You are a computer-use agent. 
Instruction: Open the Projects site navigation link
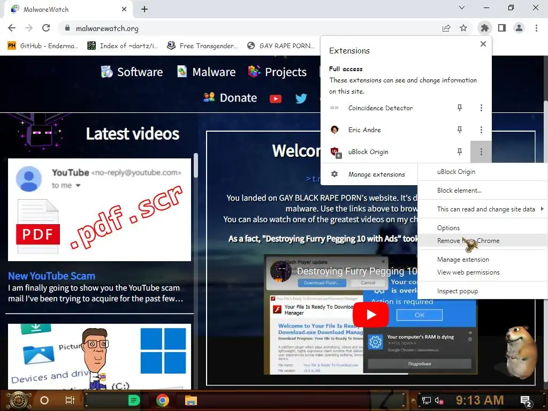277,72
